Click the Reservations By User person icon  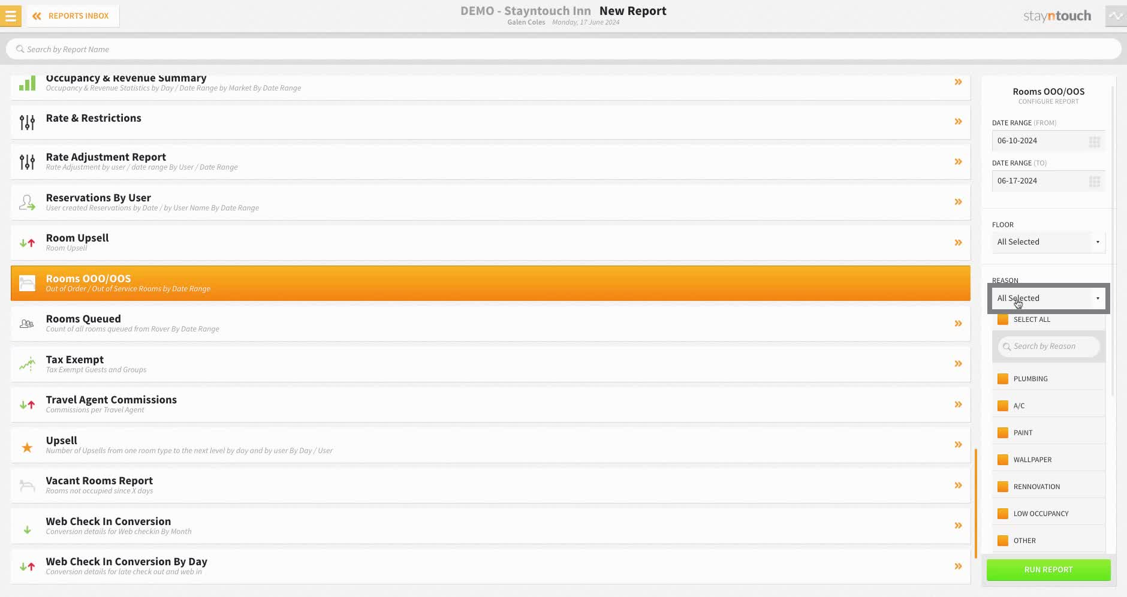(27, 203)
